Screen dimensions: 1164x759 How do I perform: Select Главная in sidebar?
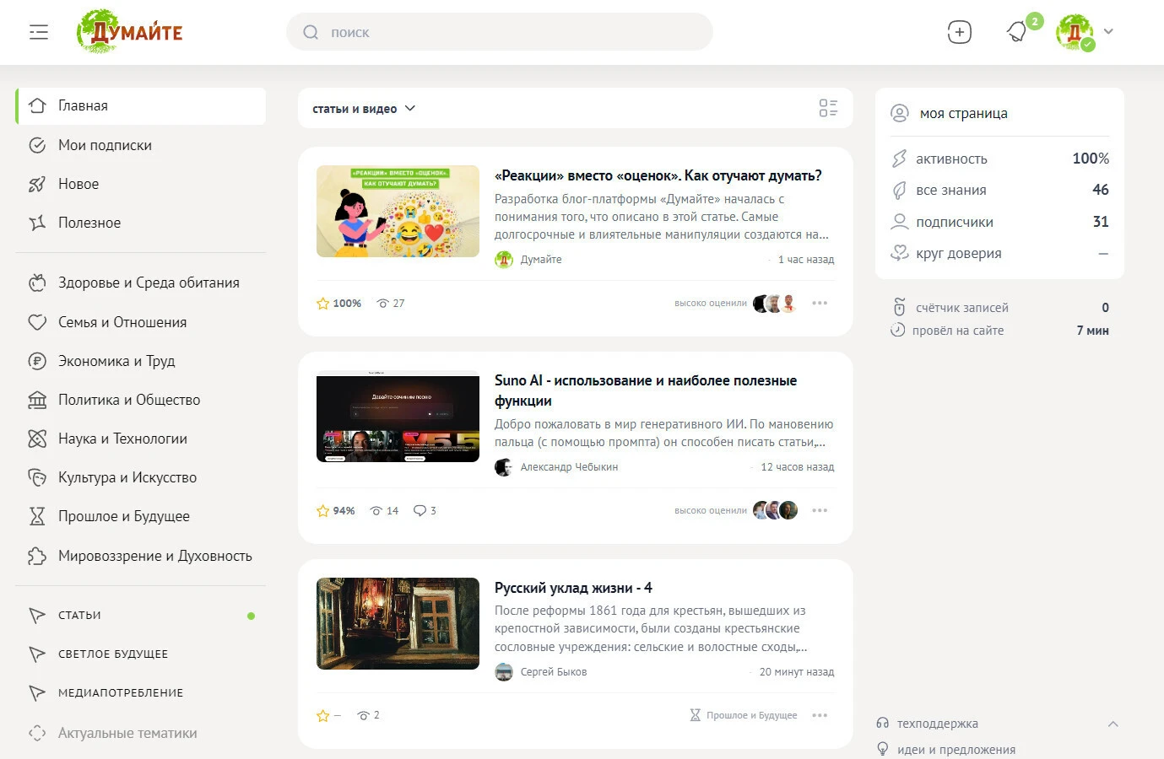(x=141, y=105)
